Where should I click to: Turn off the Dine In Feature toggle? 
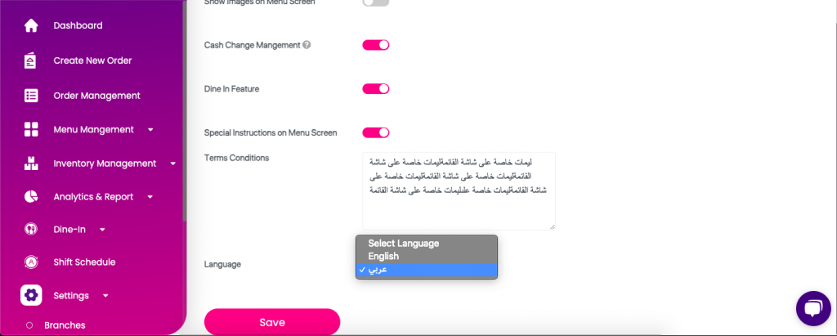(376, 88)
